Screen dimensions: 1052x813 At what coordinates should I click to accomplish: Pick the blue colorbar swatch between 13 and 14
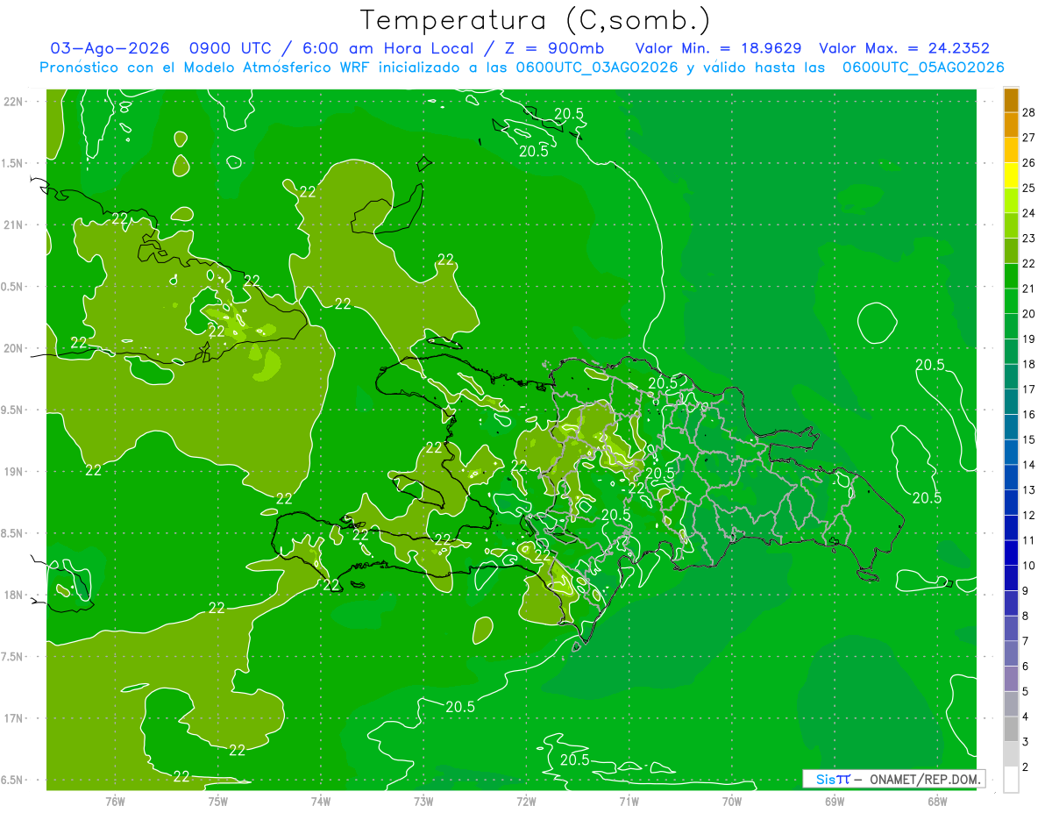click(x=1011, y=477)
